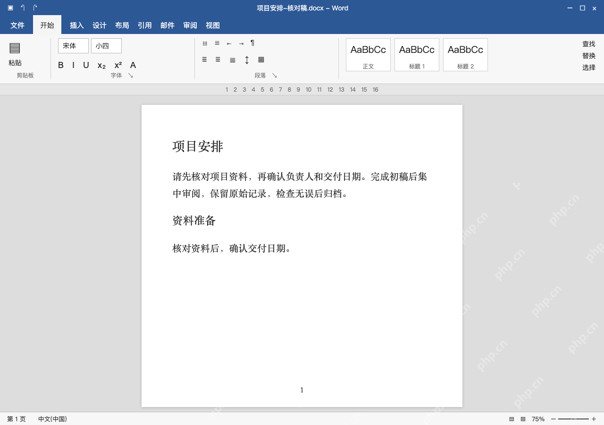Image resolution: width=604 pixels, height=425 pixels.
Task: Apply the 正文 style
Action: (x=368, y=55)
